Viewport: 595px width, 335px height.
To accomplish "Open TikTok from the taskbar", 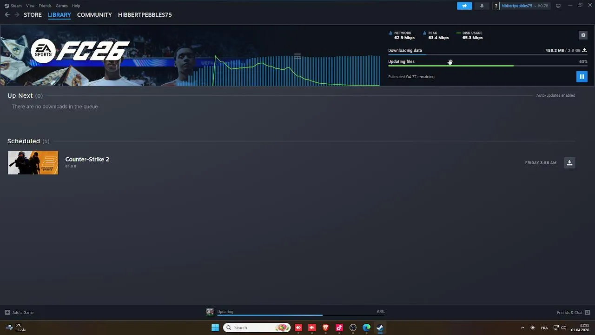I will click(x=339, y=328).
